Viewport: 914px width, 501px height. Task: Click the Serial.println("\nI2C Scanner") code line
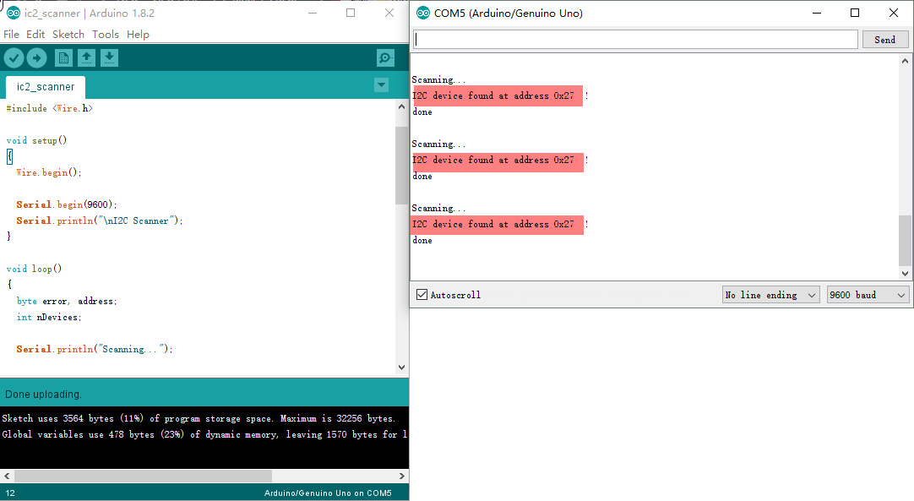(100, 221)
